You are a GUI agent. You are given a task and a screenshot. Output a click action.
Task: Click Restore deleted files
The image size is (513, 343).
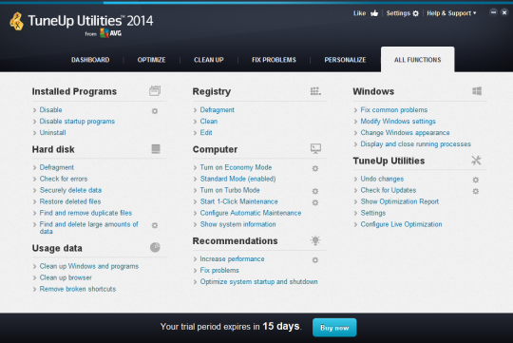click(70, 201)
